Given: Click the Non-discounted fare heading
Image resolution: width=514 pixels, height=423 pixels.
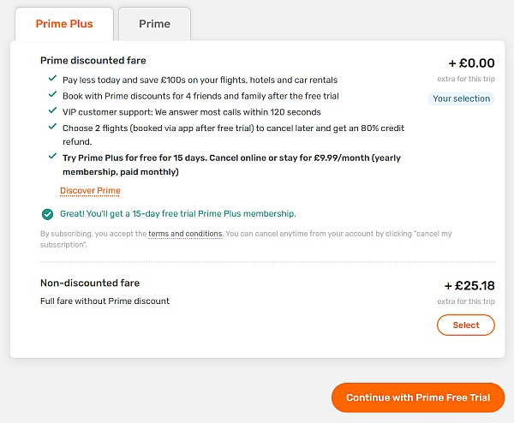Looking at the screenshot, I should tap(90, 283).
